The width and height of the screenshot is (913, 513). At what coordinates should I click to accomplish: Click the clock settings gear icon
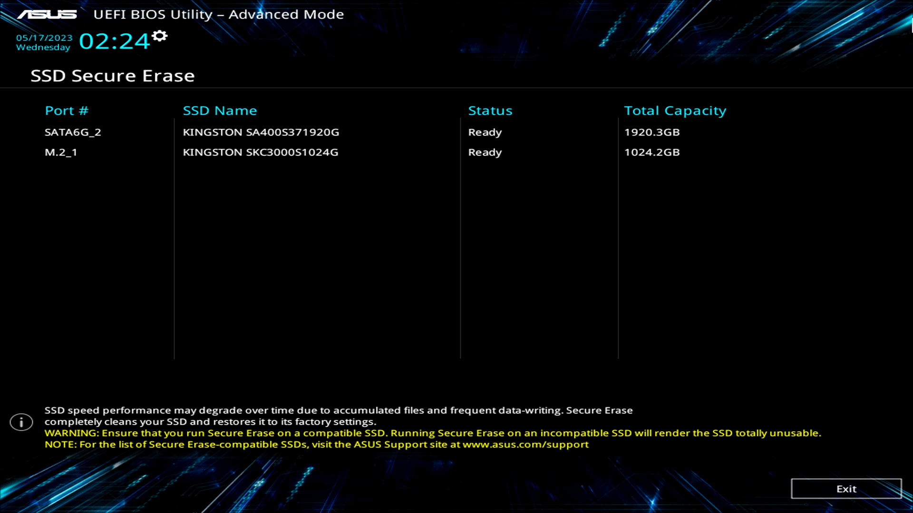coord(160,36)
